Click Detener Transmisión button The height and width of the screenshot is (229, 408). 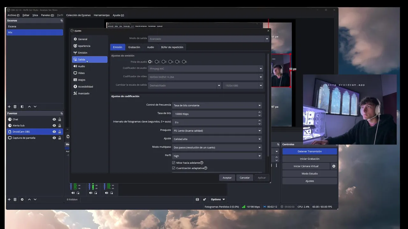tap(310, 151)
